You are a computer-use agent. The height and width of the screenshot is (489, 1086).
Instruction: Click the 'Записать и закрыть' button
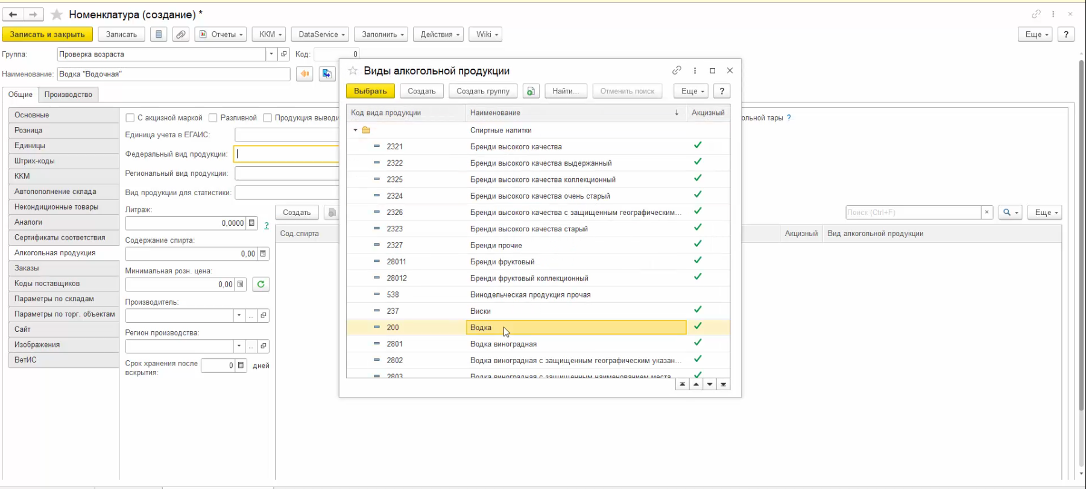[x=47, y=34]
